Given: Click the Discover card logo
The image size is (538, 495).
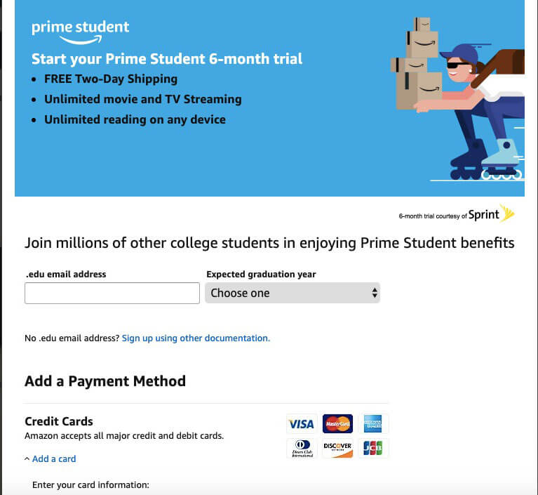Looking at the screenshot, I should tap(337, 448).
